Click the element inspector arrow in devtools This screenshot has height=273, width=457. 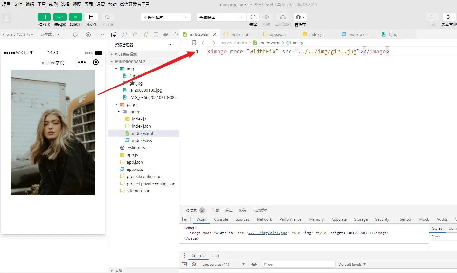pyautogui.click(x=185, y=219)
